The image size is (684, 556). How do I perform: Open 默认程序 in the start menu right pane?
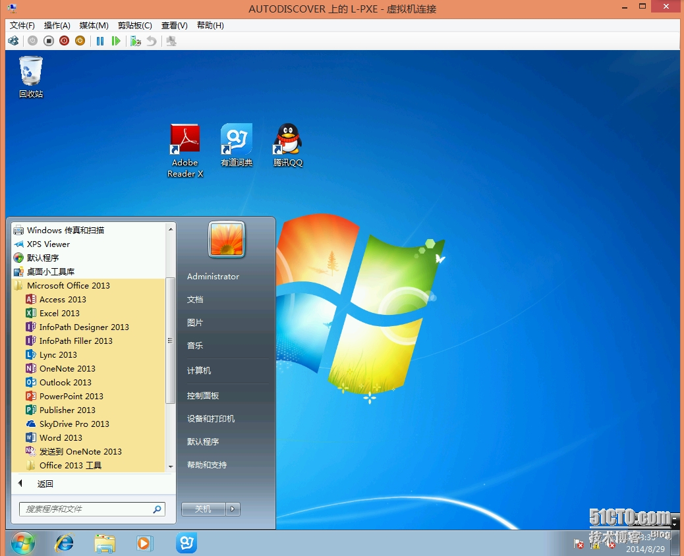(203, 442)
